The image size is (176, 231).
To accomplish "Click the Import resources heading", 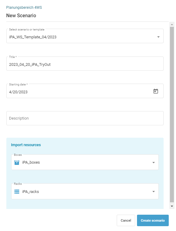I will [26, 145].
